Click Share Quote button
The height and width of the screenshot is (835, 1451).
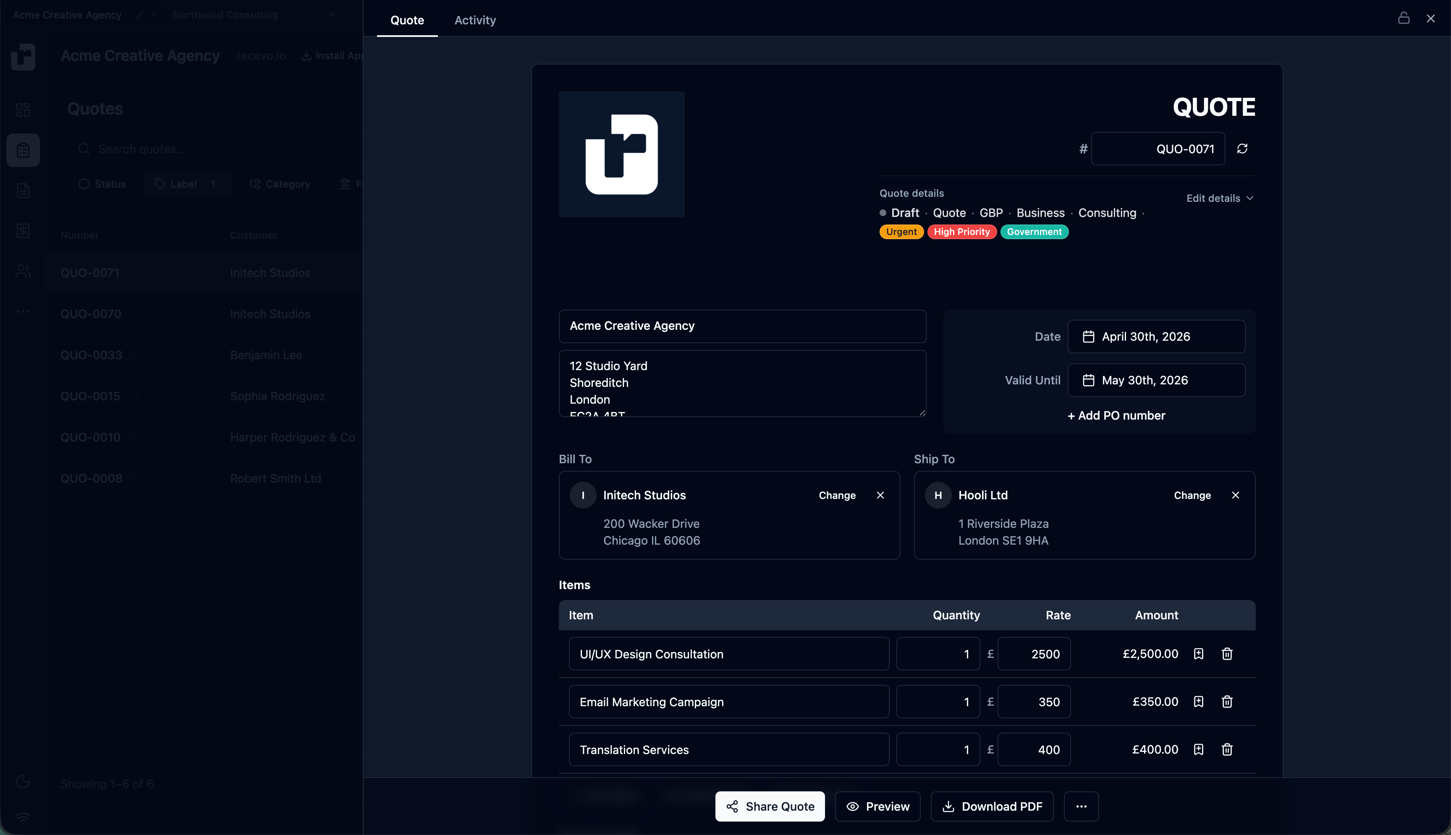coord(770,806)
